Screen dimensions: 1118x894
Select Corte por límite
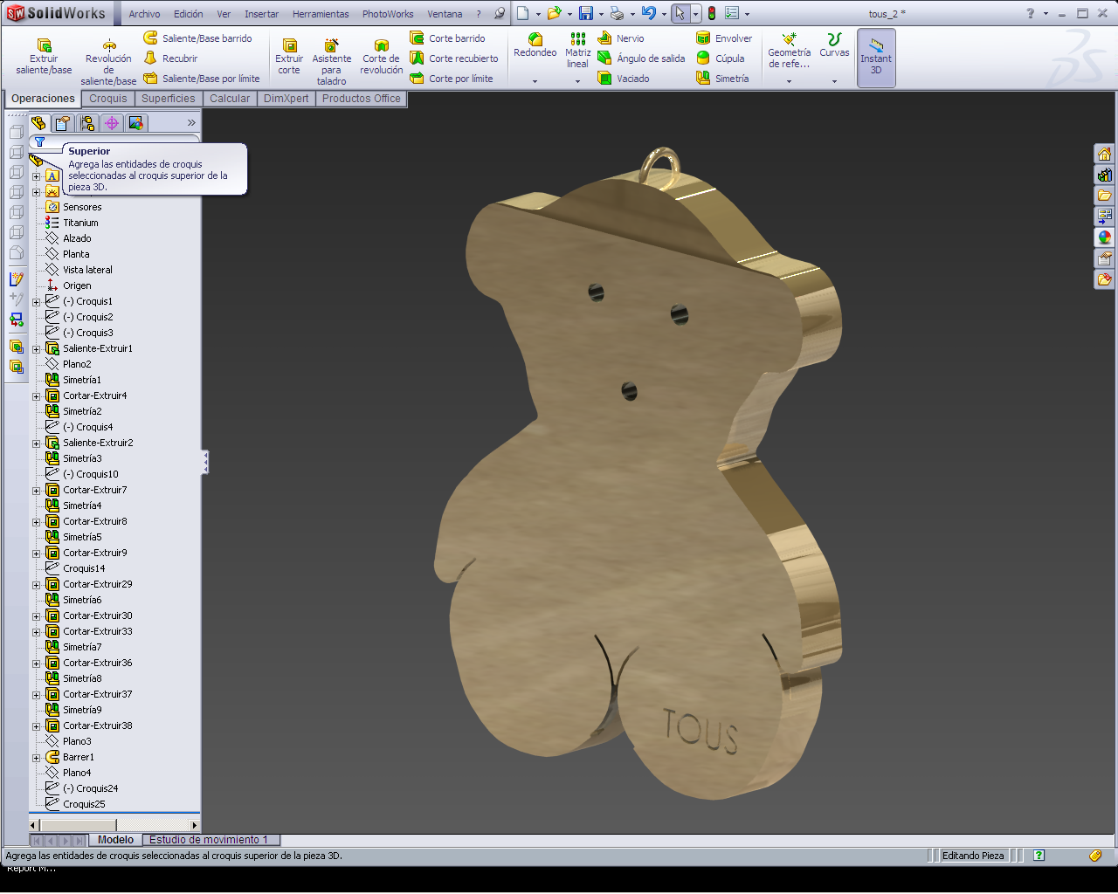(452, 79)
